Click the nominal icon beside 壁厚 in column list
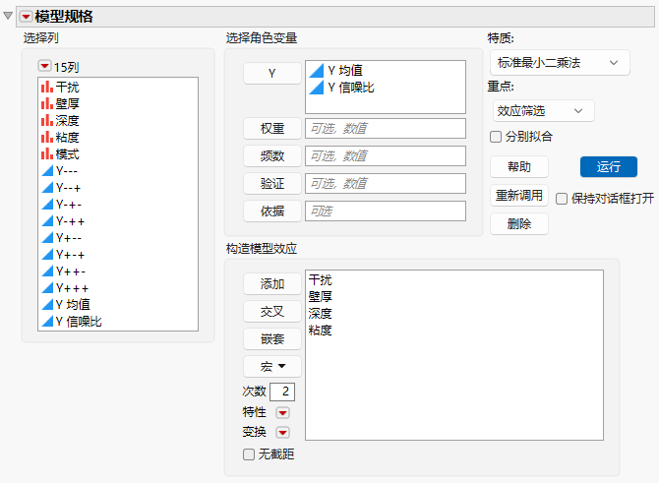Viewport: 659px width, 483px height. coord(47,104)
